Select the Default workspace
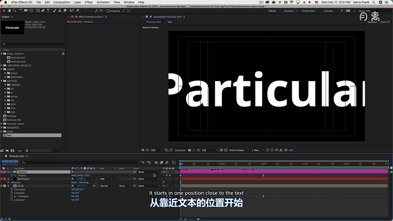The image size is (393, 221). point(272,11)
